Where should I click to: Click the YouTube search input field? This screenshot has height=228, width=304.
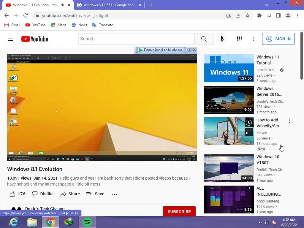[137, 39]
